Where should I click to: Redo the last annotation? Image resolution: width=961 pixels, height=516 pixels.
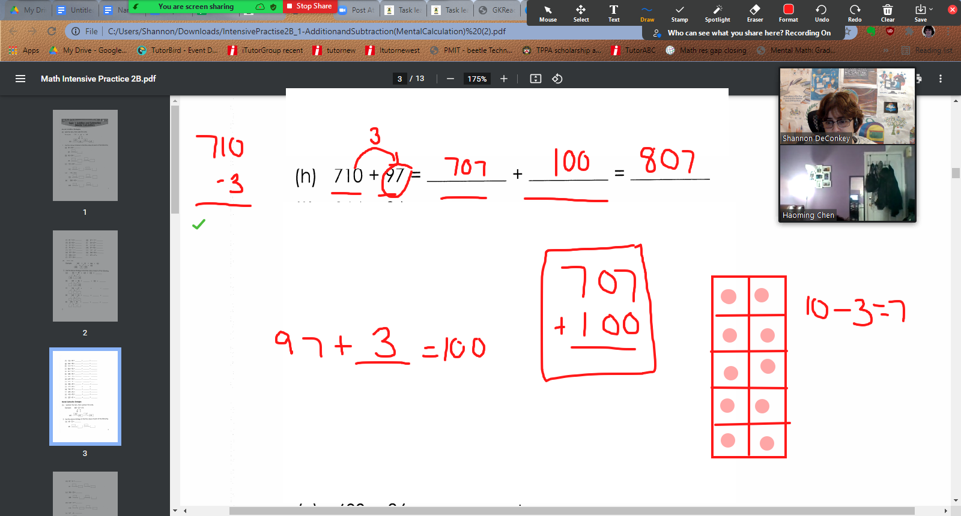pos(855,13)
